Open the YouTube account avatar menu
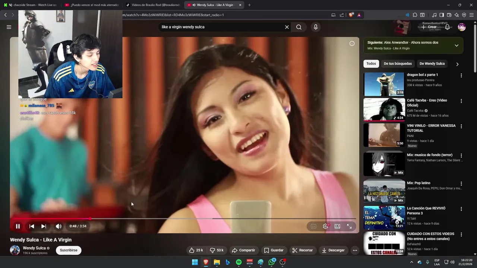477x268 pixels. tap(462, 27)
